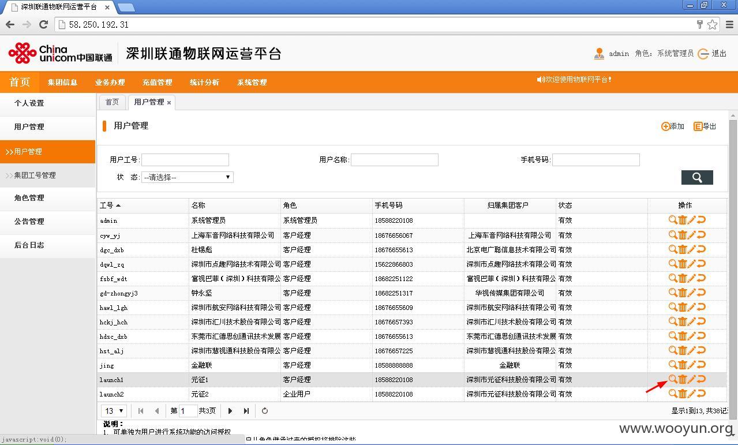Click the page number input box
The image size is (738, 445).
(188, 411)
